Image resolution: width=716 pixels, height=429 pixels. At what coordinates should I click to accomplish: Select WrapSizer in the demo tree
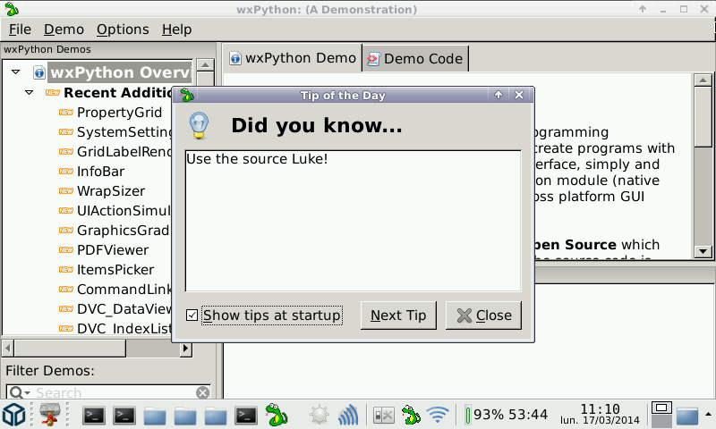click(x=111, y=191)
